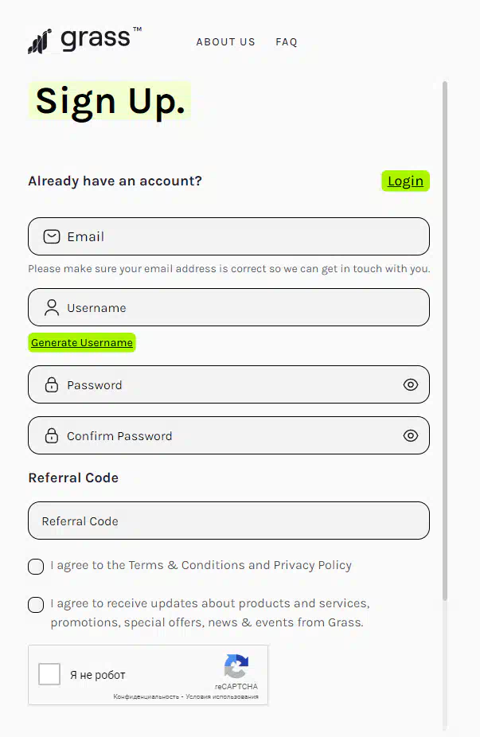The width and height of the screenshot is (480, 737).
Task: Open the ABOUT US menu item
Action: pos(225,42)
